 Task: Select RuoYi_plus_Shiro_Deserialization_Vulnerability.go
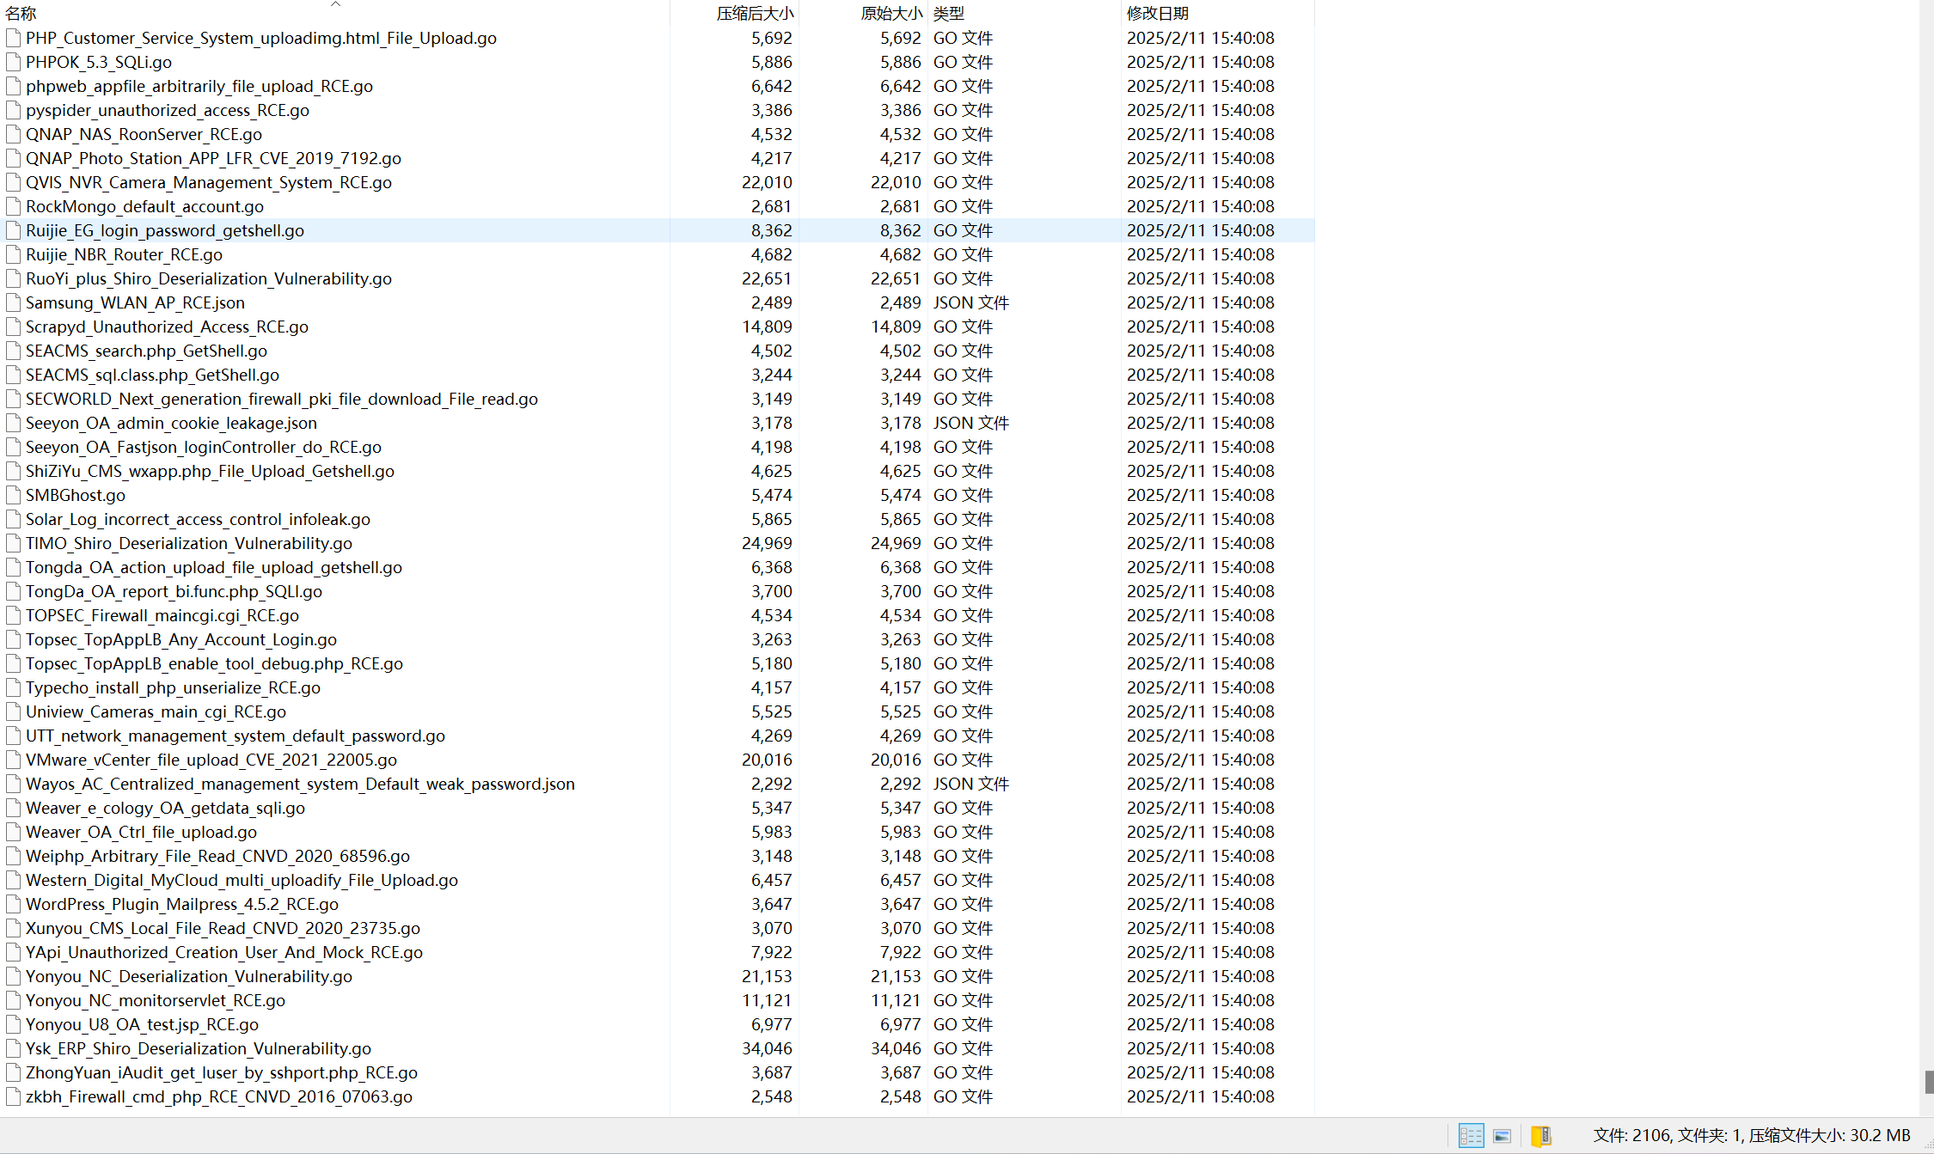pyautogui.click(x=209, y=278)
